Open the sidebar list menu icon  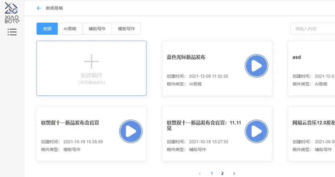click(12, 32)
